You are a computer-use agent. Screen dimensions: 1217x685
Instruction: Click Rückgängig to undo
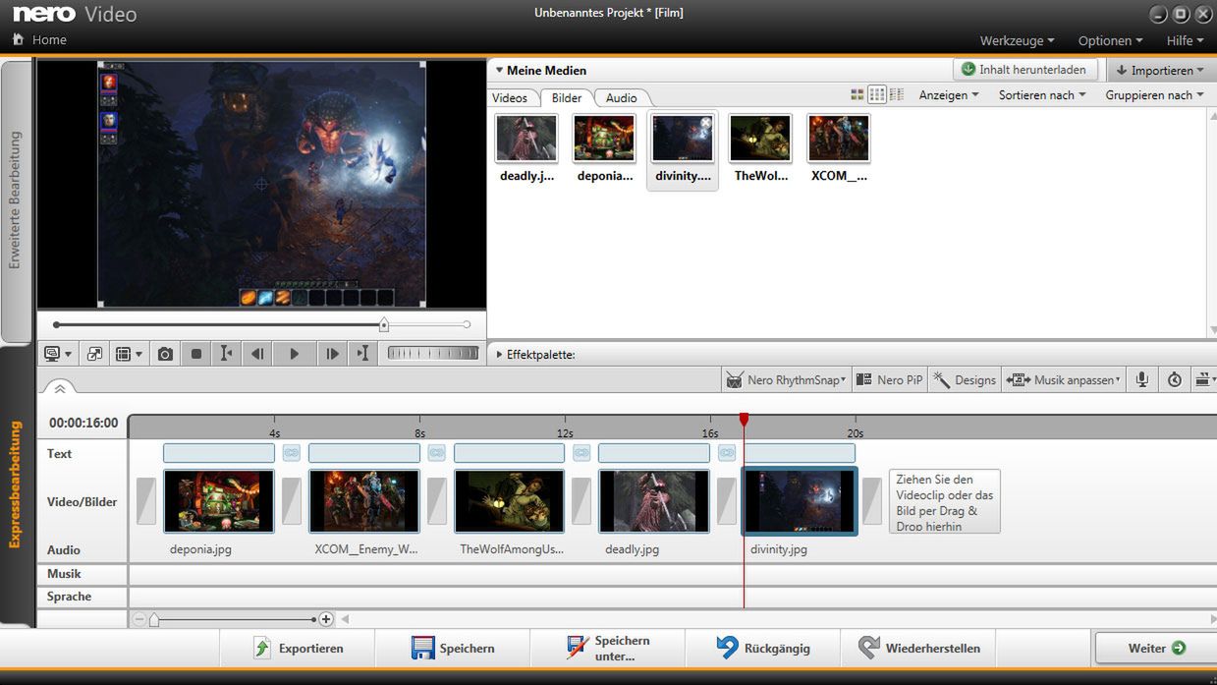(763, 649)
